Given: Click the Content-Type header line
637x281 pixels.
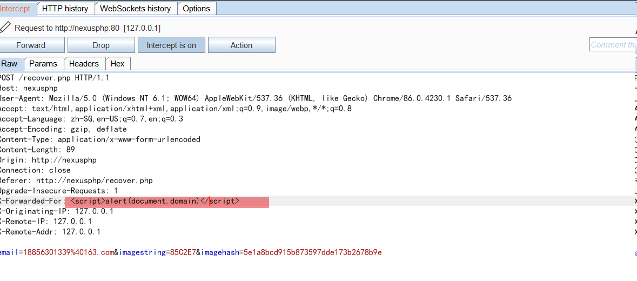Looking at the screenshot, I should click(99, 139).
